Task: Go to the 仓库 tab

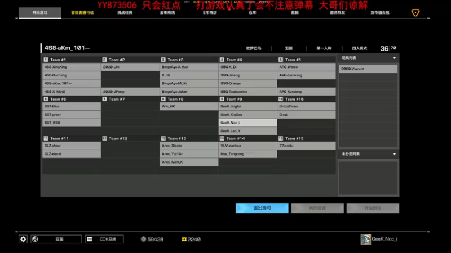Action: pyautogui.click(x=252, y=12)
